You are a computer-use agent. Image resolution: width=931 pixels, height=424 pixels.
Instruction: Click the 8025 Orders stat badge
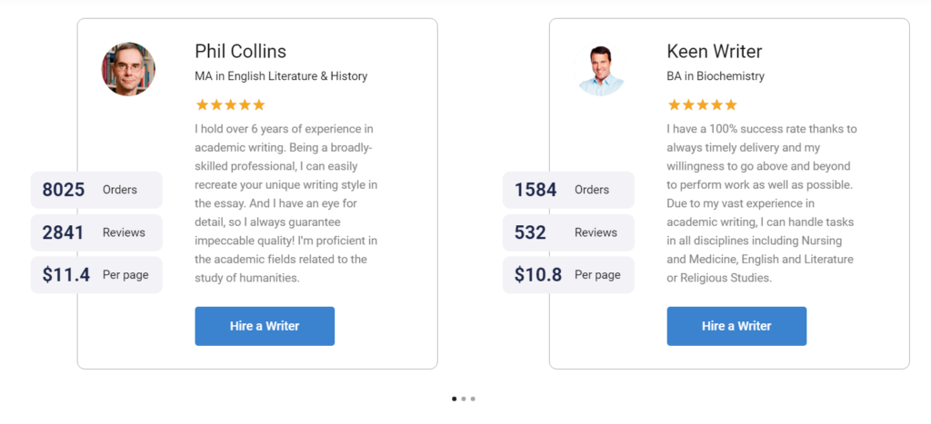pos(96,190)
